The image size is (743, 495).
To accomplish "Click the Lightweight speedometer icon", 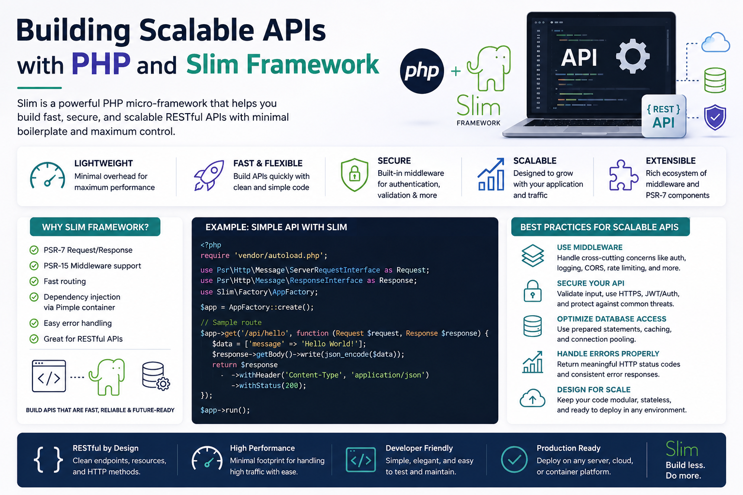I will click(x=47, y=175).
